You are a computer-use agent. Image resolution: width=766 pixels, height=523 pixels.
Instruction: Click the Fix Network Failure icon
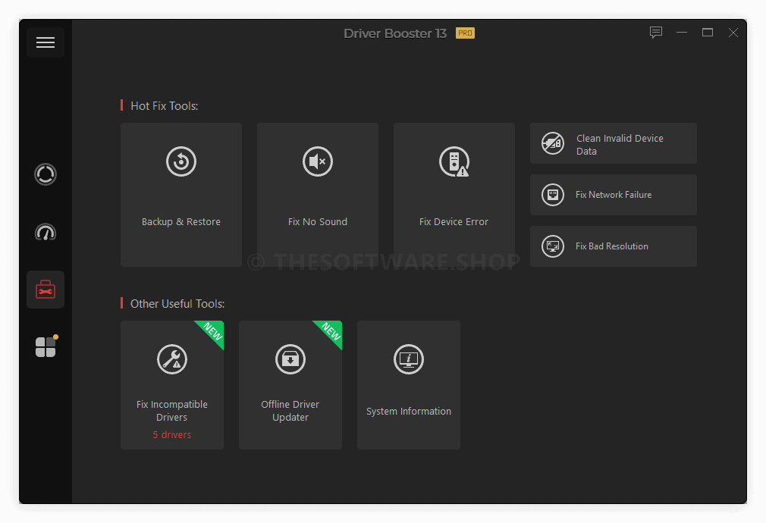(x=553, y=195)
